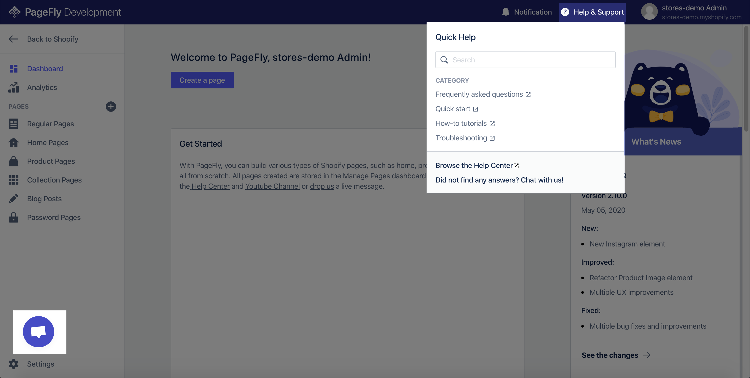The image size is (750, 378).
Task: Click external link icon beside Quick start
Action: 475,109
